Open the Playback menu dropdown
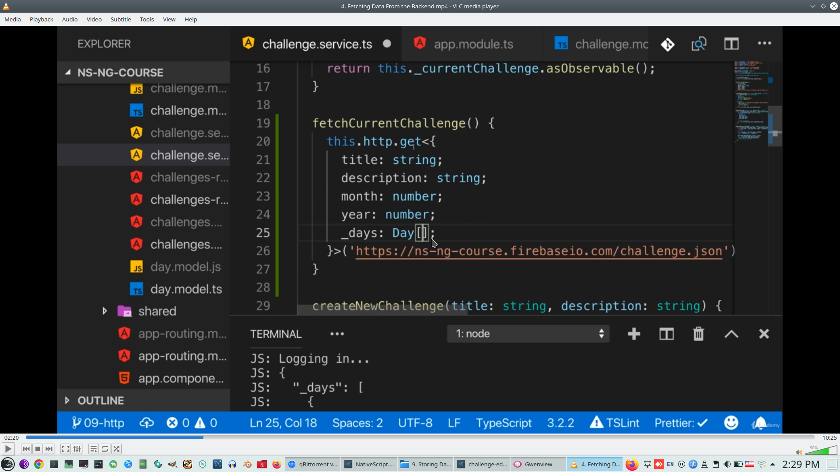The image size is (840, 472). coord(41,19)
